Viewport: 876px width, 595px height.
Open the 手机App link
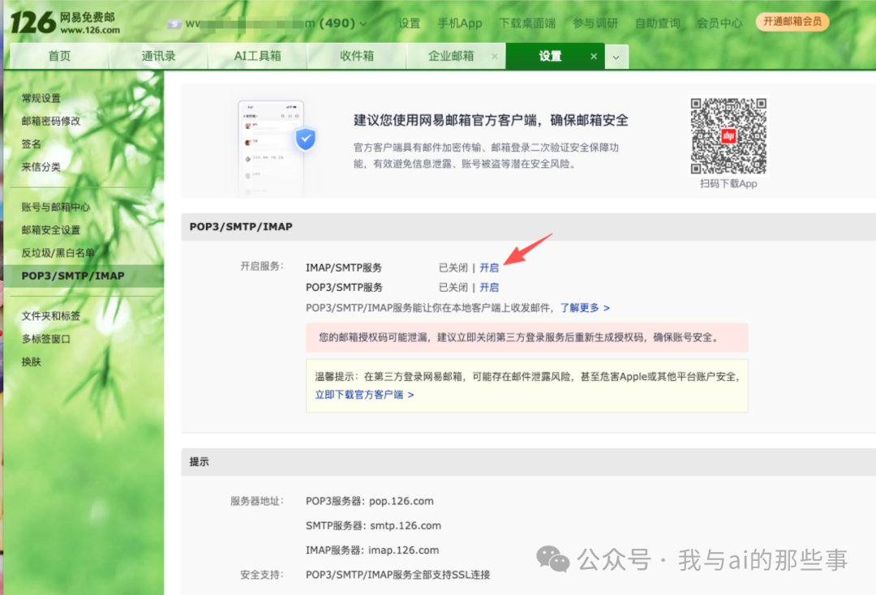459,24
